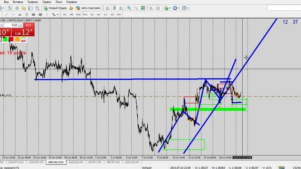This screenshot has height=169, width=301.
Task: Switch to the GBPJPY,M5 chart tab
Action: (x=113, y=162)
